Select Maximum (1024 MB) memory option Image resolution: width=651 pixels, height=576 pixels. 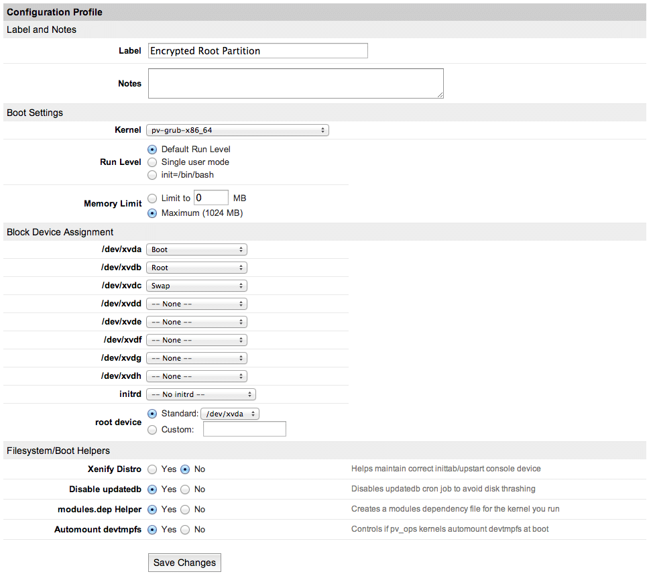pyautogui.click(x=152, y=213)
